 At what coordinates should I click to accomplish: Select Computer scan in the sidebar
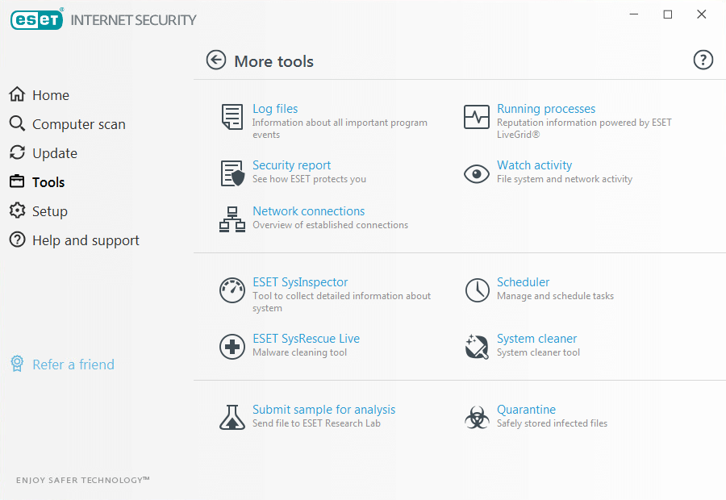pyautogui.click(x=78, y=124)
